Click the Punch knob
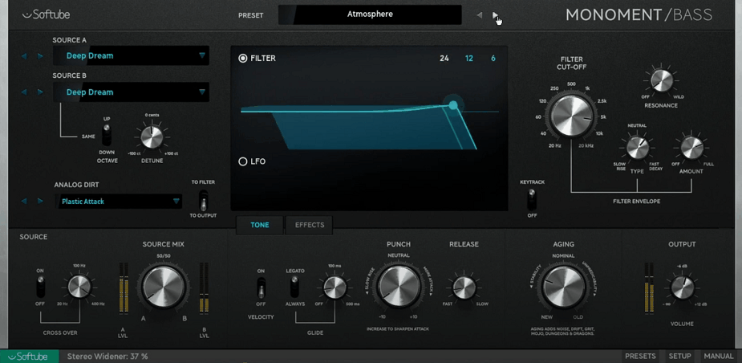Image resolution: width=742 pixels, height=363 pixels. coord(399,286)
